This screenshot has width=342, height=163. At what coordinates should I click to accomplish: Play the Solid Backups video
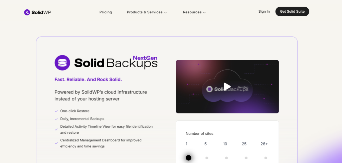tap(227, 86)
